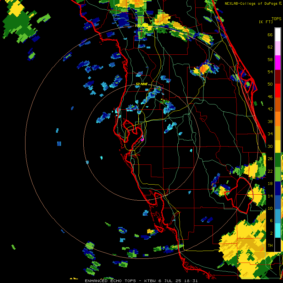Click the light pink legend swatch
Screen dimensions: 283x283
pos(278,48)
